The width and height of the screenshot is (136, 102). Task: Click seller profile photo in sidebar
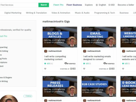(x=9, y=99)
